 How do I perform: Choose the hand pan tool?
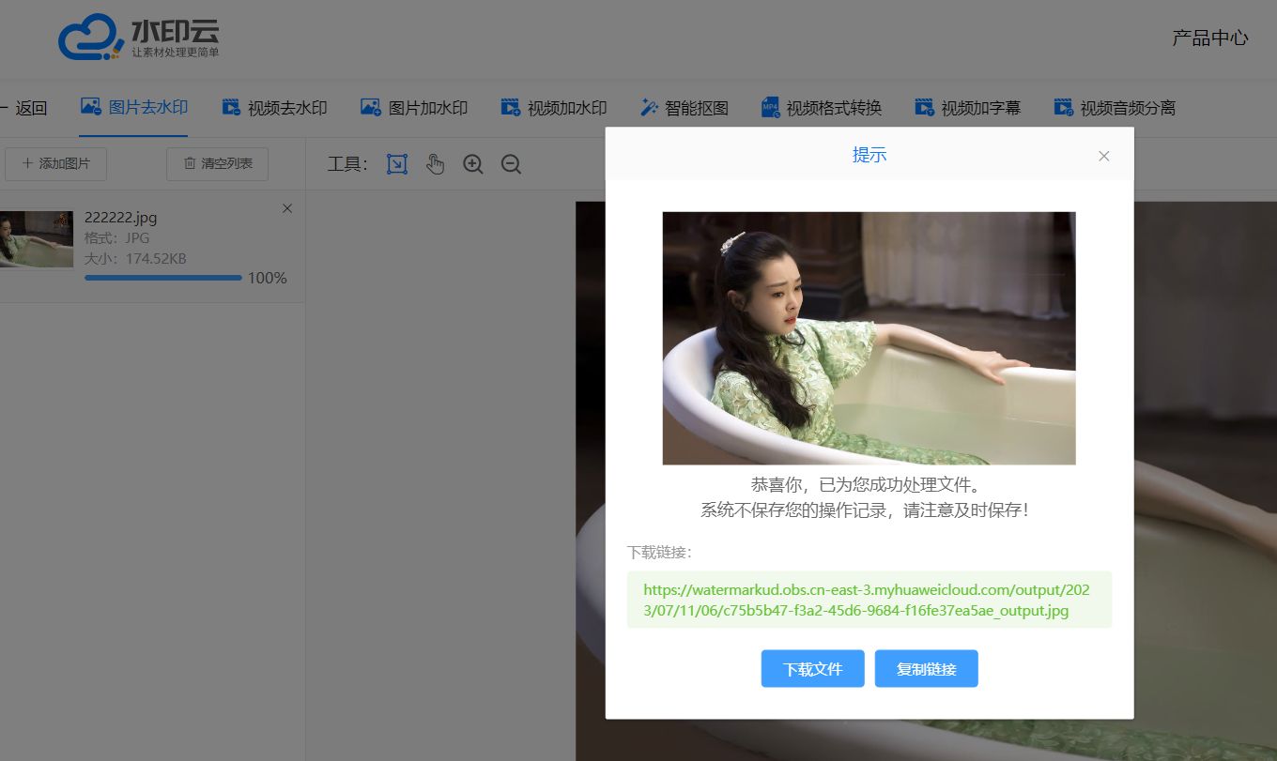pos(435,164)
